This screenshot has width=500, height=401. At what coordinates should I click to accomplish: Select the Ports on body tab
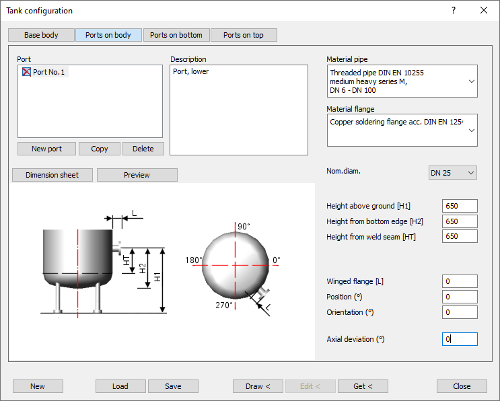pos(108,35)
